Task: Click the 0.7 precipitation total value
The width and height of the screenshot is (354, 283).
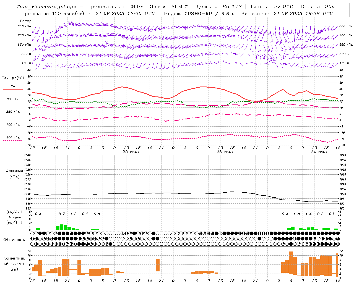Action: [x=332, y=214]
